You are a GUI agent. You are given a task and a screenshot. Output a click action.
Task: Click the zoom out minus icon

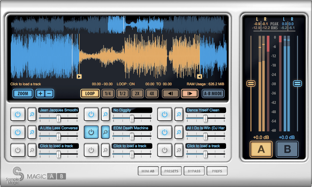pyautogui.click(x=49, y=93)
